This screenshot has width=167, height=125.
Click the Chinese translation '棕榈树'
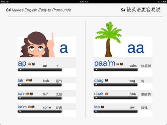pyautogui.click(x=146, y=66)
